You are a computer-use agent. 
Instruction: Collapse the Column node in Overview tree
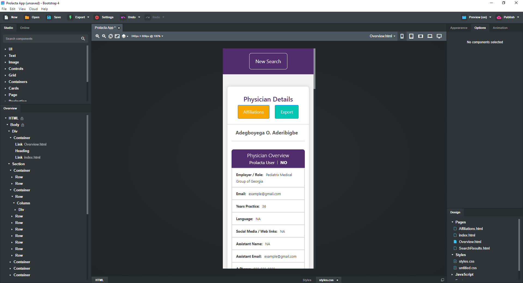coord(14,203)
